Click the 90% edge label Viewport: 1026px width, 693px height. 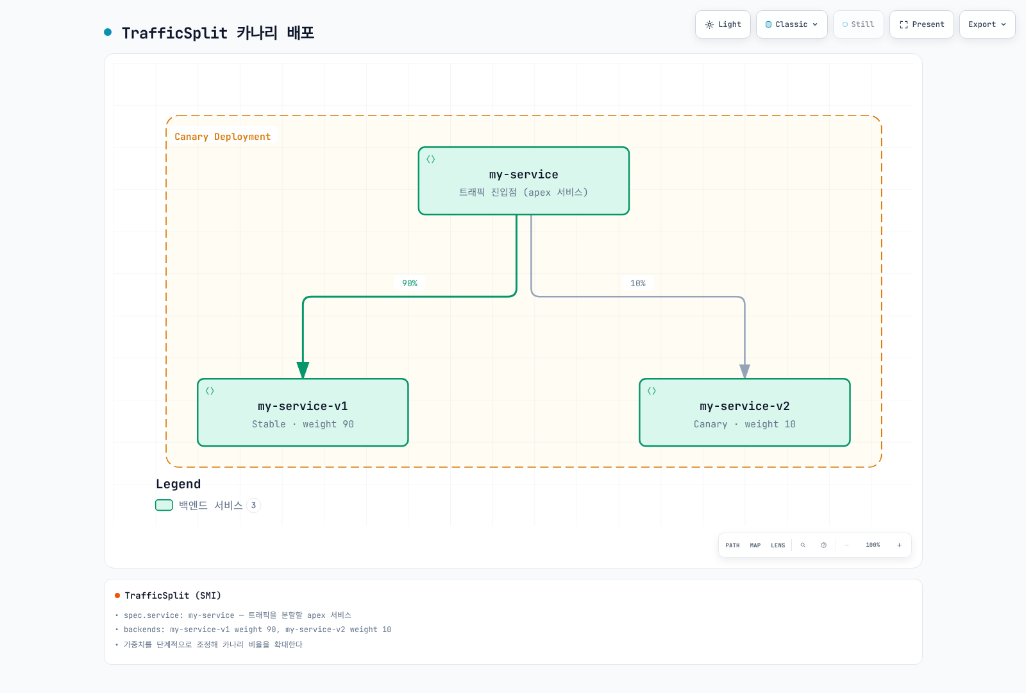pos(410,283)
